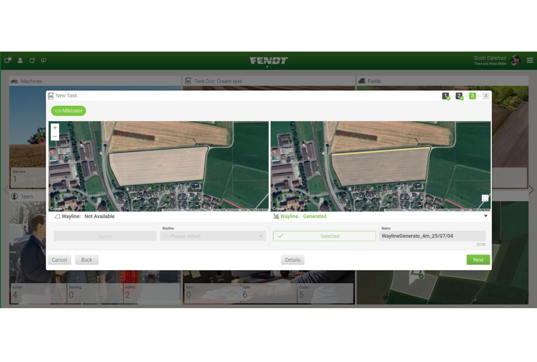Click the user profile icon in header
This screenshot has width=537, height=362.
coord(20,60)
